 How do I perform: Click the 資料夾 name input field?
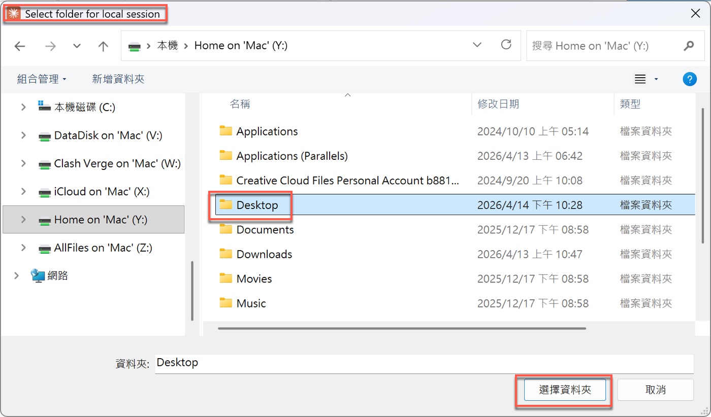(424, 363)
